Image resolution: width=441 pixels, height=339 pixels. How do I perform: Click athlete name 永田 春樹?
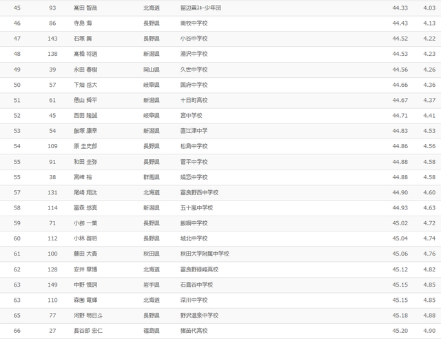tap(85, 70)
